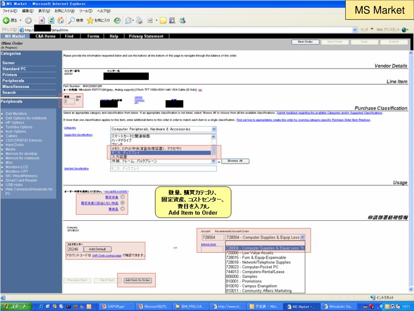Open the C&A Home navigation tab

(45, 36)
